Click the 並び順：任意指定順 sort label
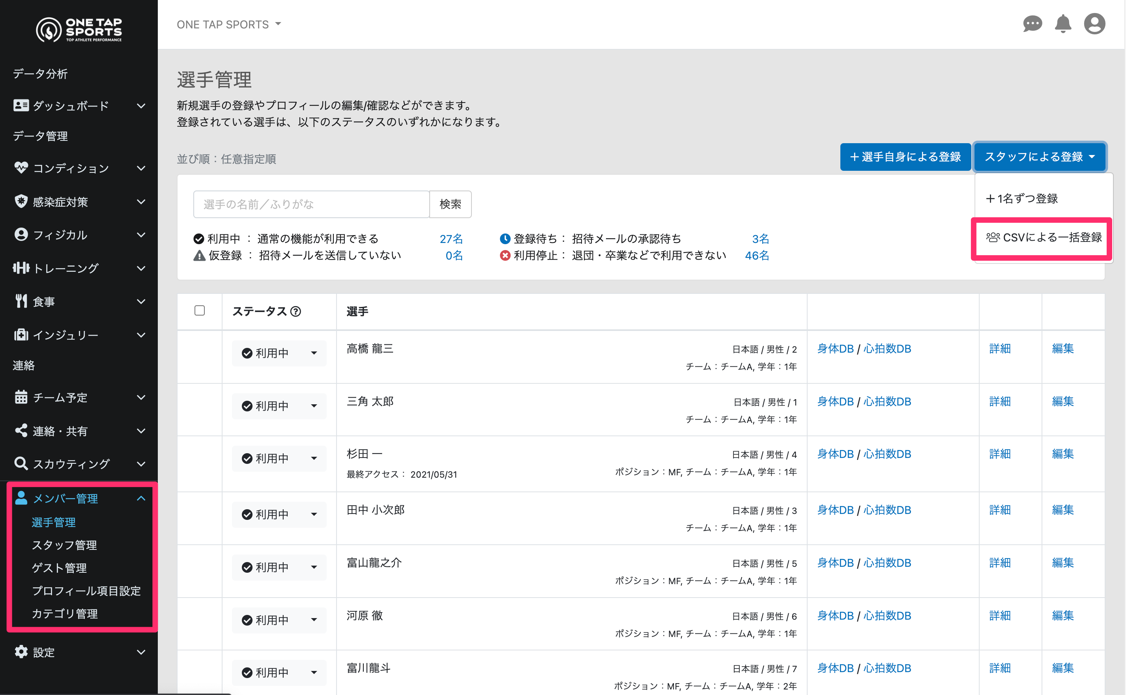 click(x=226, y=159)
